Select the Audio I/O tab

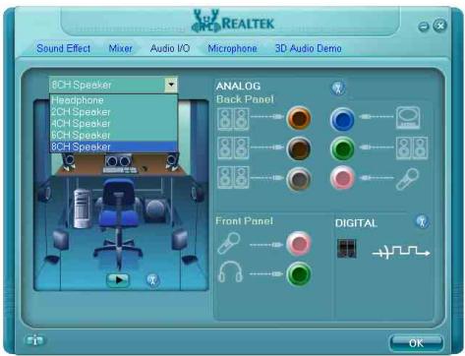(170, 48)
